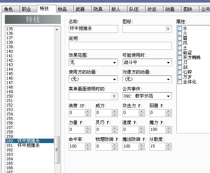Increase the 威力 value
Screen dimensions: 210x173
115,111
